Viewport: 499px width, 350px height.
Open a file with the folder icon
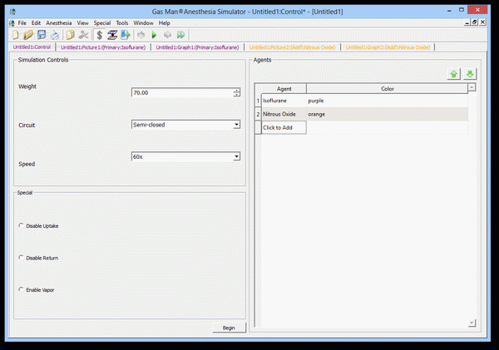point(28,35)
